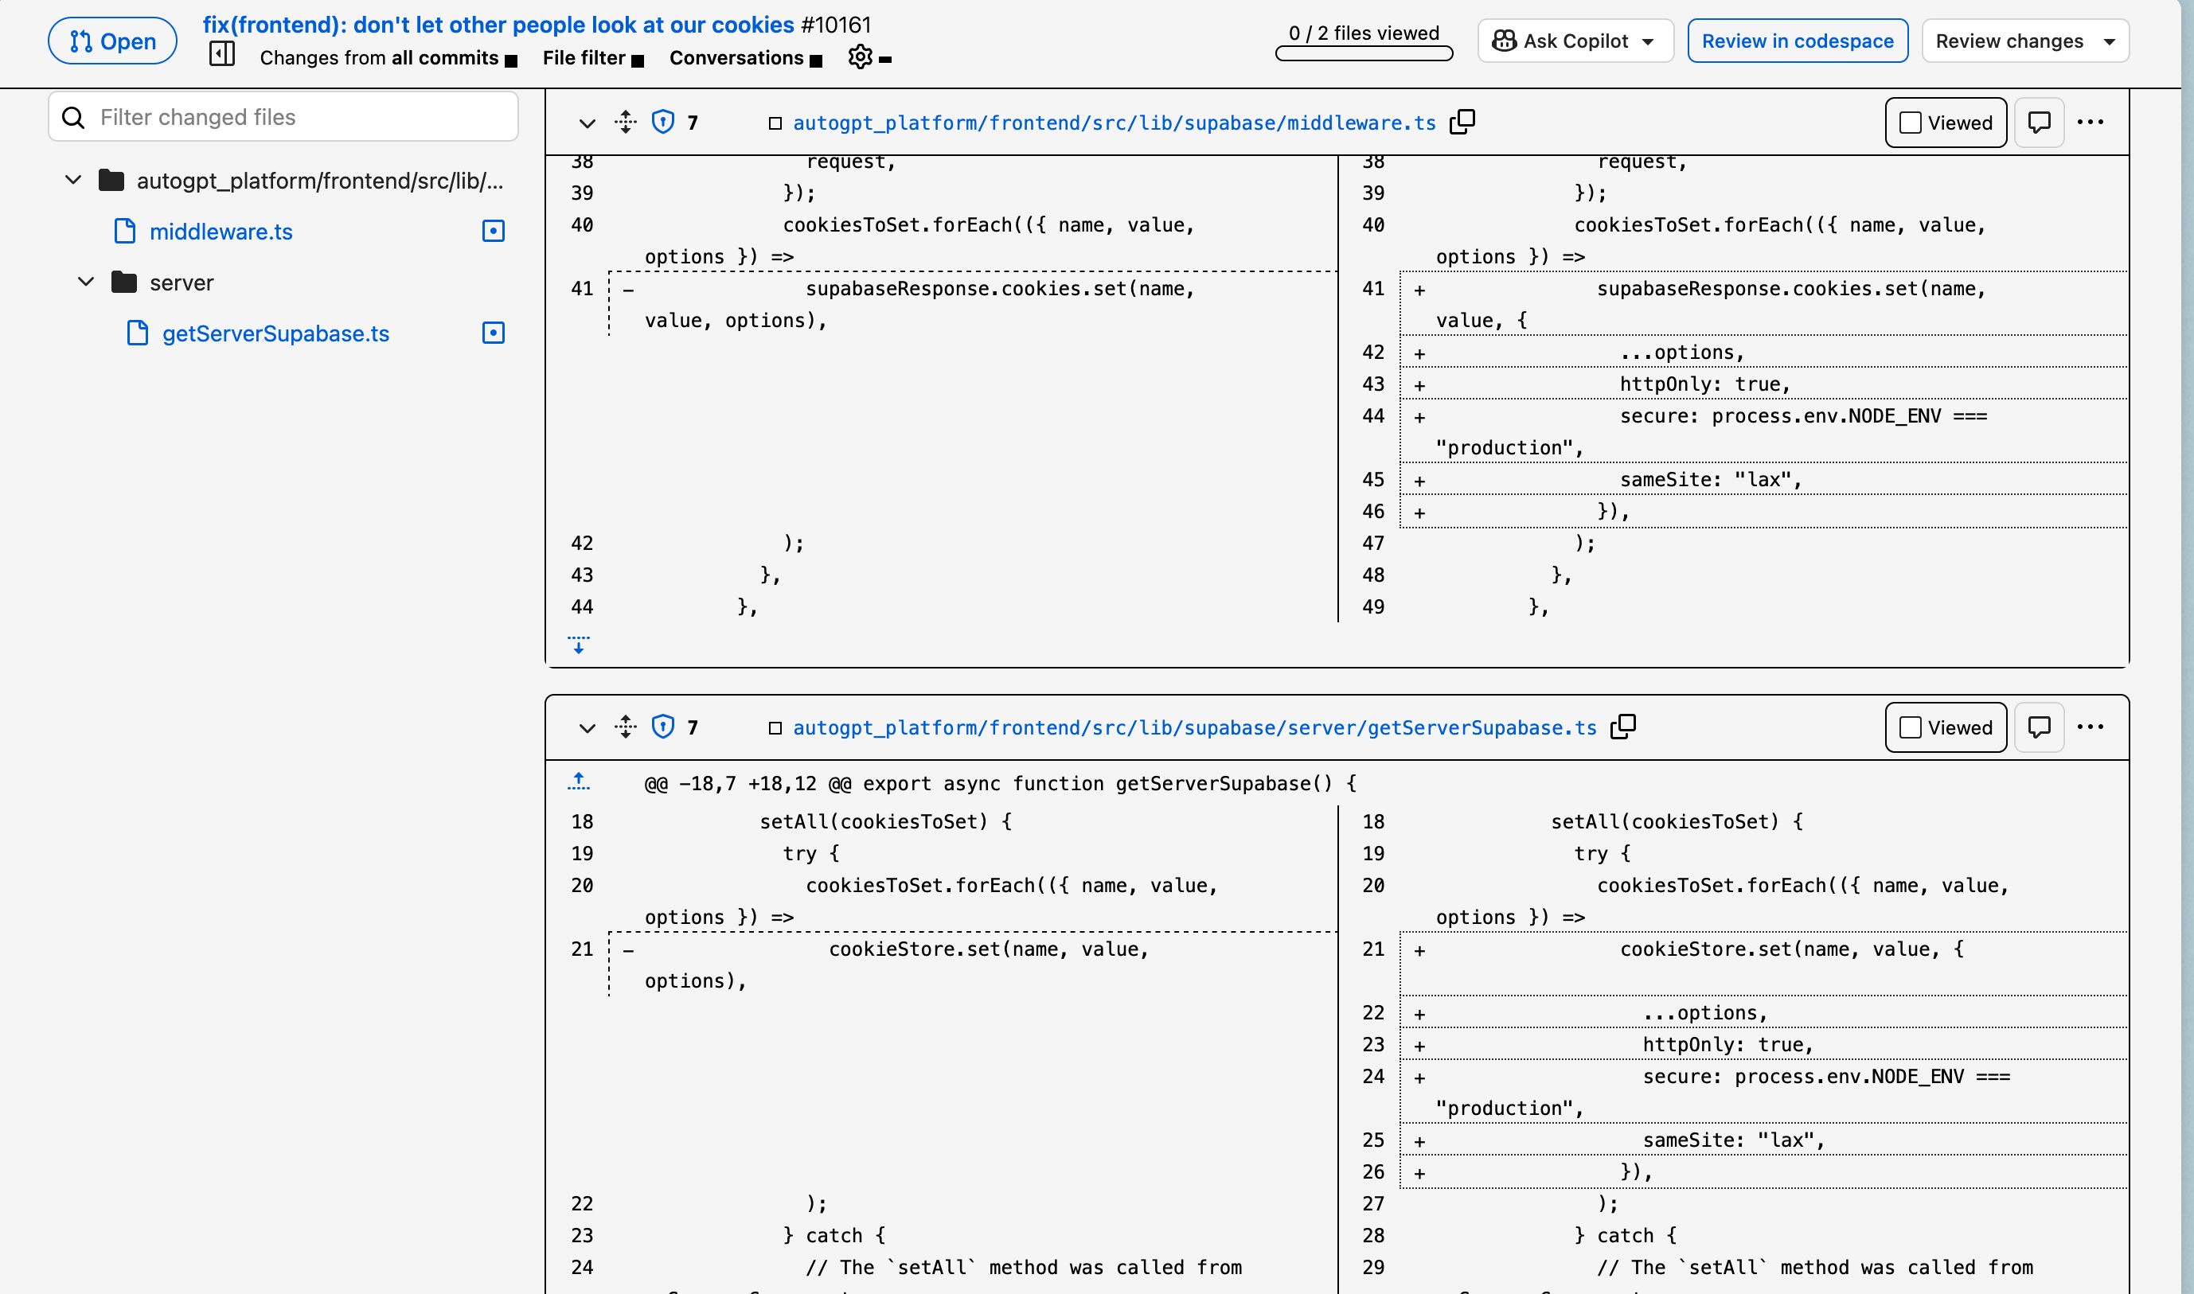Click the hunk header @@ -18,7 +18,12 line
The image size is (2194, 1294).
click(1000, 783)
